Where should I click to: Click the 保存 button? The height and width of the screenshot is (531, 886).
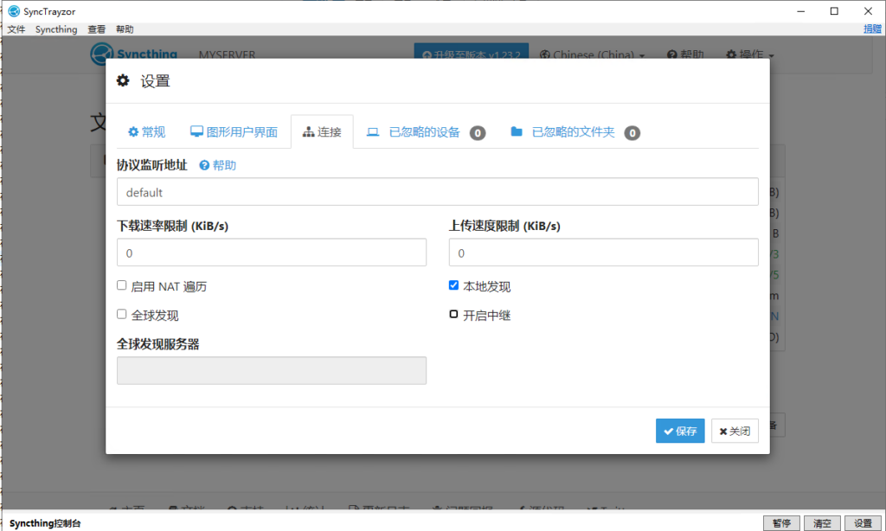(680, 431)
